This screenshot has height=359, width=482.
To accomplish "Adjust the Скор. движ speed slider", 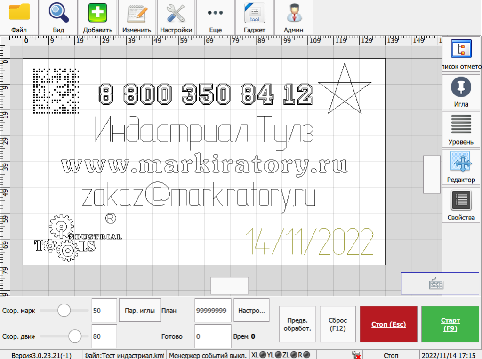I will [x=75, y=336].
